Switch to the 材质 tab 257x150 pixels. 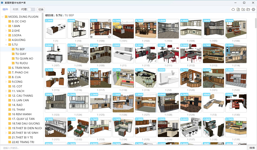click(16, 9)
